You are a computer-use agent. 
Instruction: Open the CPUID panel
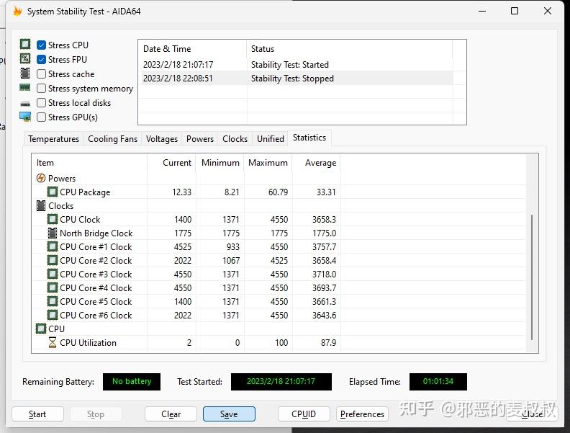click(x=304, y=414)
